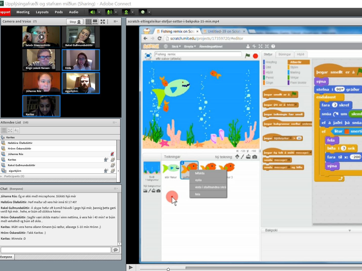Stop the webcam with Stop button
The height and width of the screenshot is (271, 362).
click(75, 22)
